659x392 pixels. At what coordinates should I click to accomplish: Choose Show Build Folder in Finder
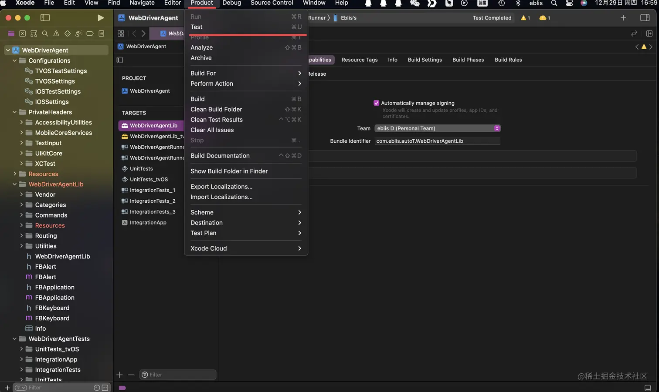pos(246,171)
